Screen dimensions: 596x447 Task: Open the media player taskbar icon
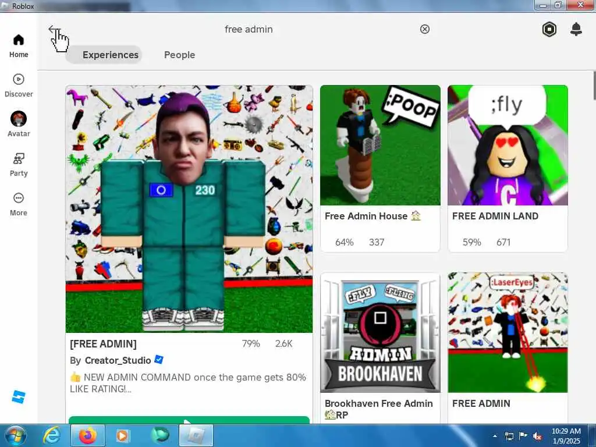(122, 435)
